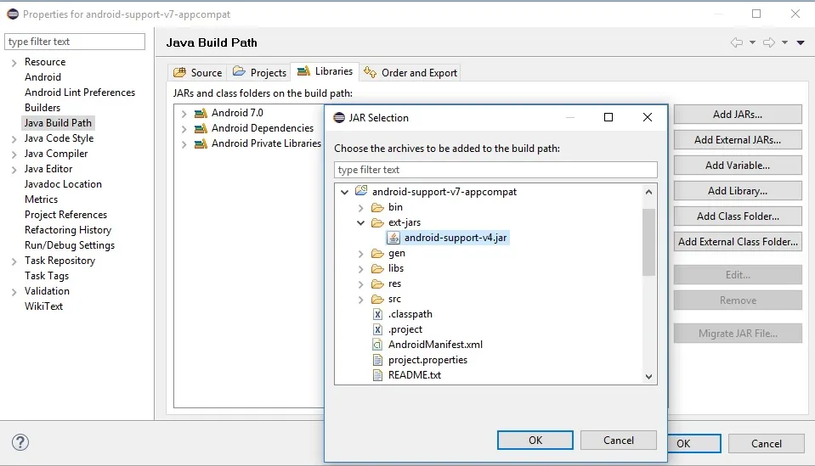
Task: Click the .project file icon
Action: [x=378, y=329]
